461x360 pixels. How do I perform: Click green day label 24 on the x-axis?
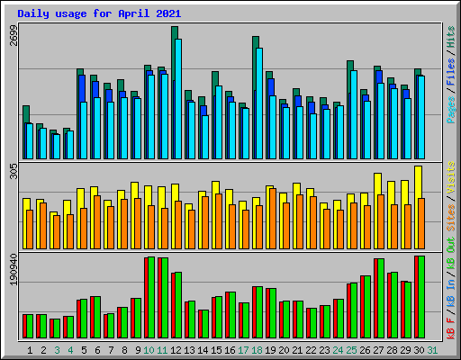point(338,350)
